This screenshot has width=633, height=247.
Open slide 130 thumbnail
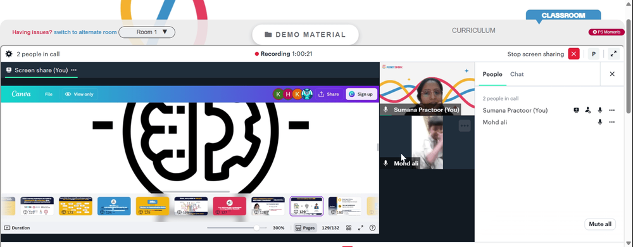click(345, 206)
